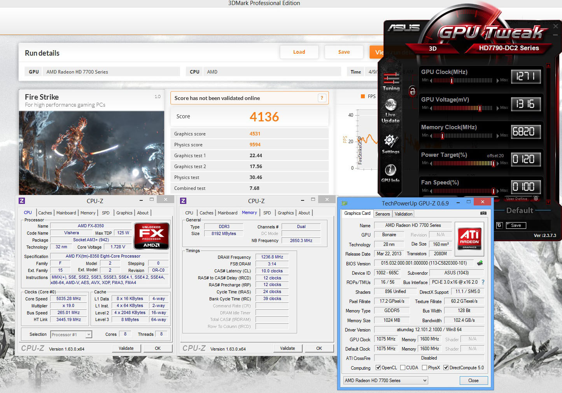Click the Memory Clock Max arrow
562x393 pixels.
click(497, 136)
